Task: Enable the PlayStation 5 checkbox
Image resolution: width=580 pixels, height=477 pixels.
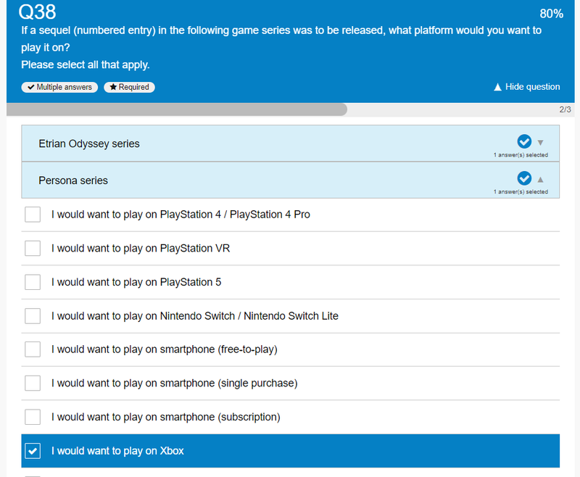Action: [x=33, y=282]
